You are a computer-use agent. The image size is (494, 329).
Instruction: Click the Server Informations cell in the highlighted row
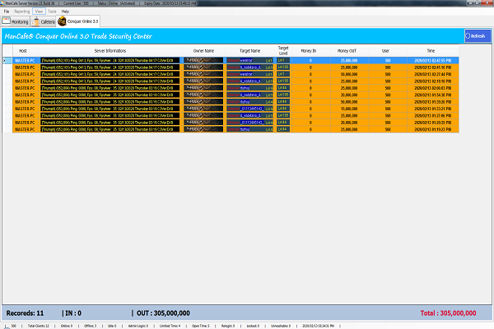pos(110,60)
